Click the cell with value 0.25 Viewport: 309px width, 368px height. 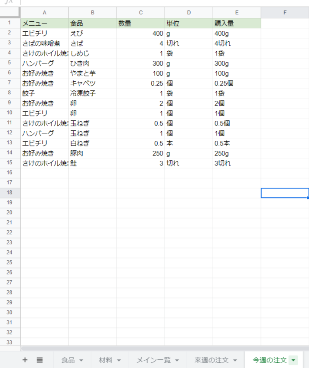coord(140,83)
